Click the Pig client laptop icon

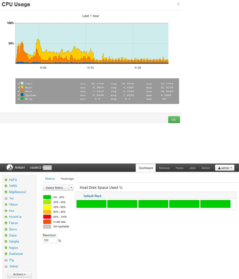[6, 260]
